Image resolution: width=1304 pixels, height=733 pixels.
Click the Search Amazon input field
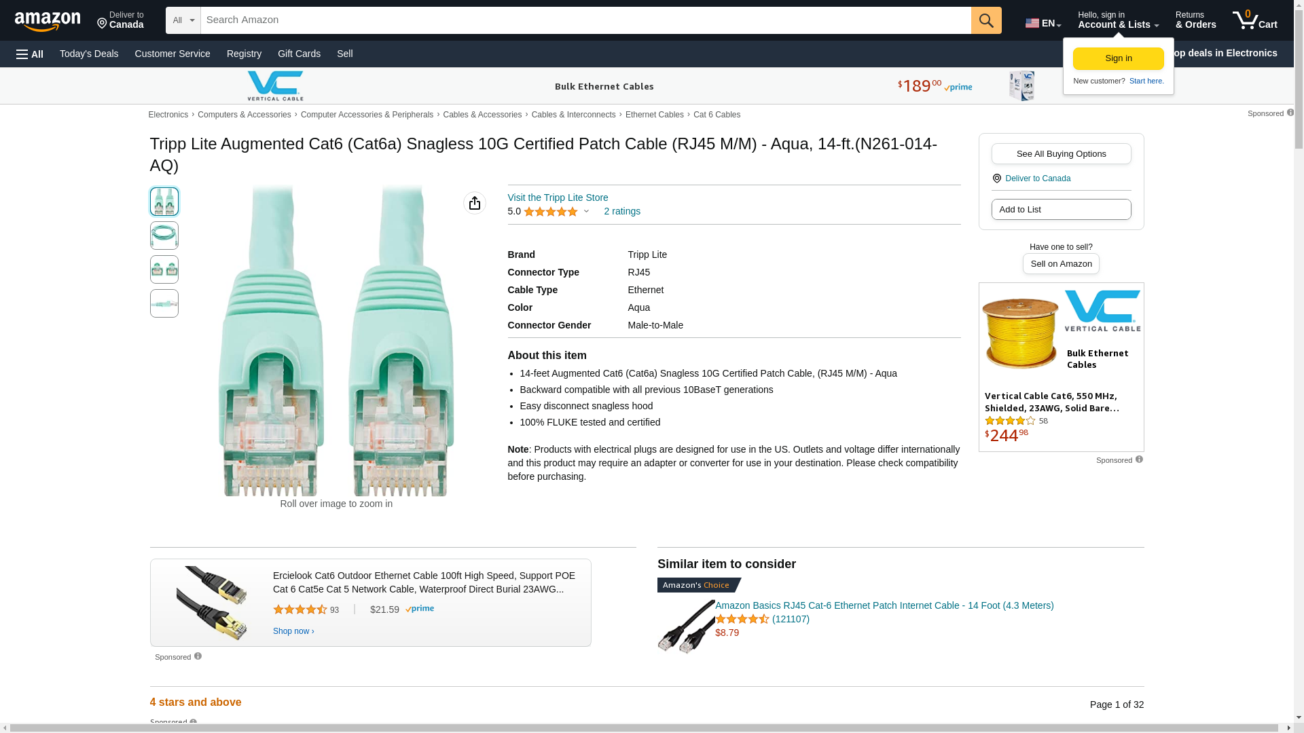tap(585, 20)
